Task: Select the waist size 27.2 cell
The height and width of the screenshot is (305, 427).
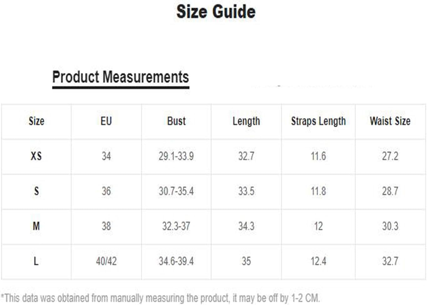Action: pyautogui.click(x=390, y=156)
